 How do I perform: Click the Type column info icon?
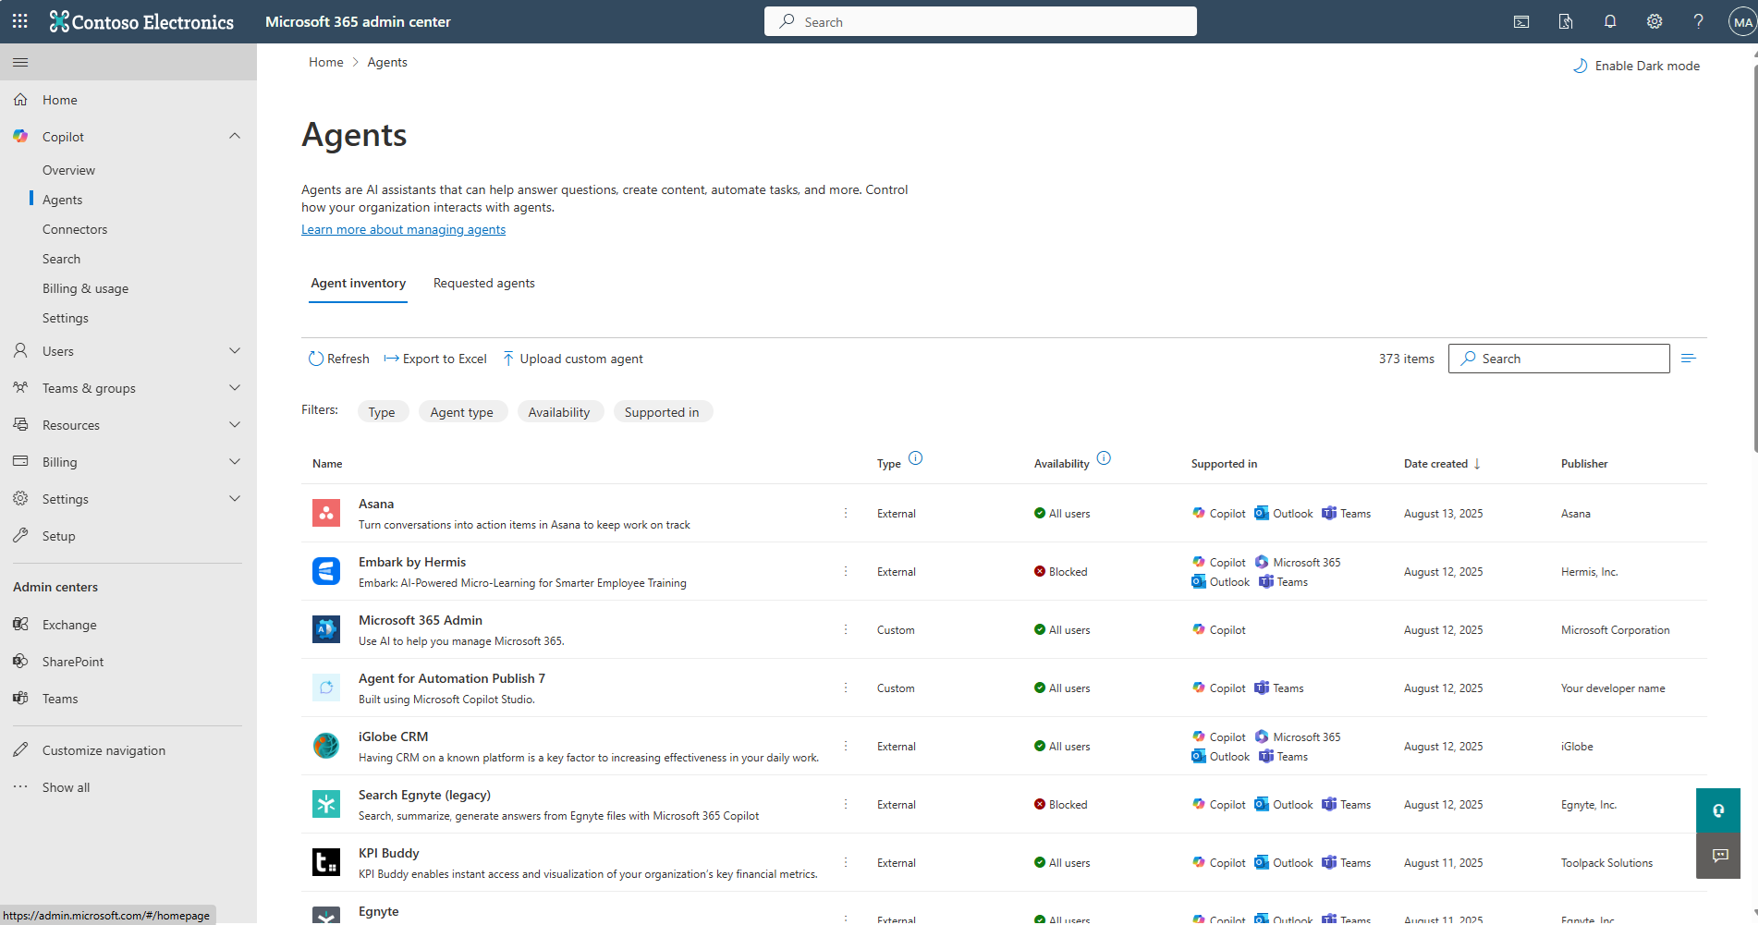point(915,458)
